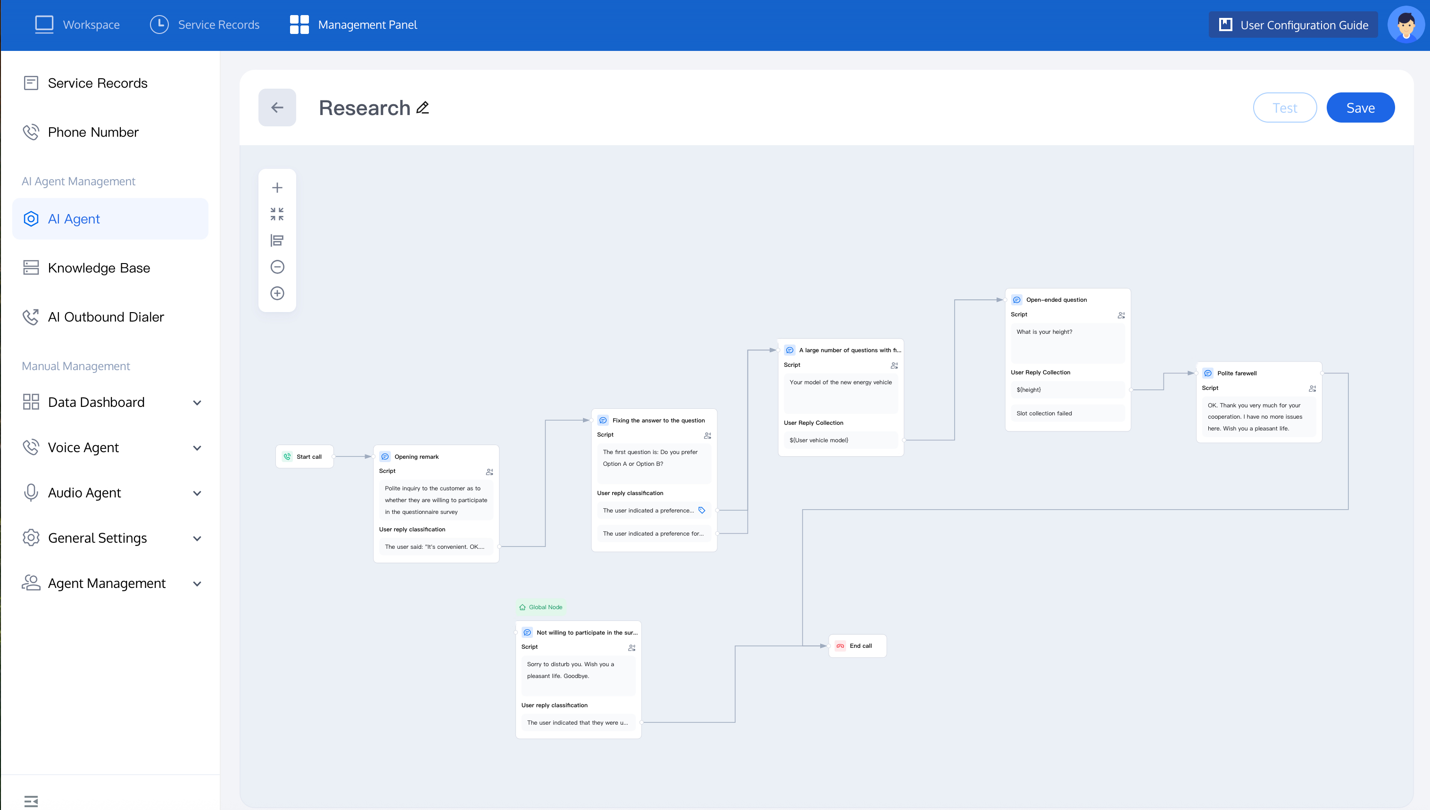Click the fit-to-screen collapse arrows icon

[277, 214]
